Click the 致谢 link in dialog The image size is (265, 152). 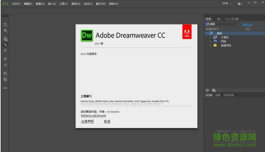click(x=107, y=121)
